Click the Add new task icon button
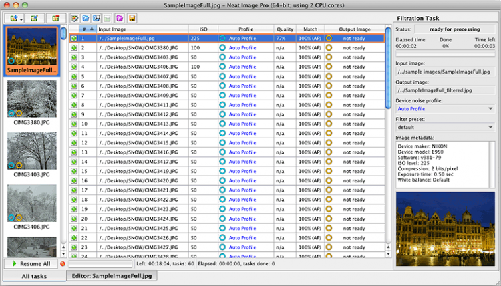This screenshot has width=501, height=286. pos(13,19)
